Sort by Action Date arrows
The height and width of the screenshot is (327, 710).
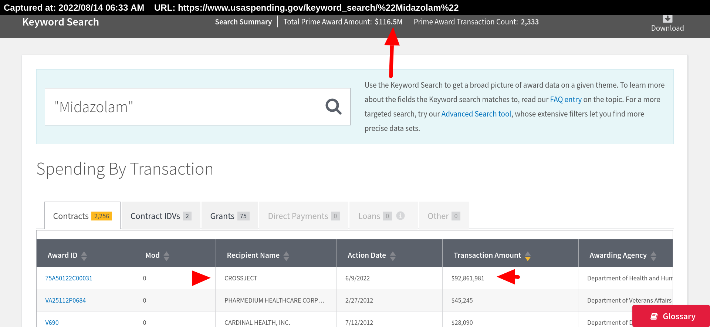click(393, 256)
